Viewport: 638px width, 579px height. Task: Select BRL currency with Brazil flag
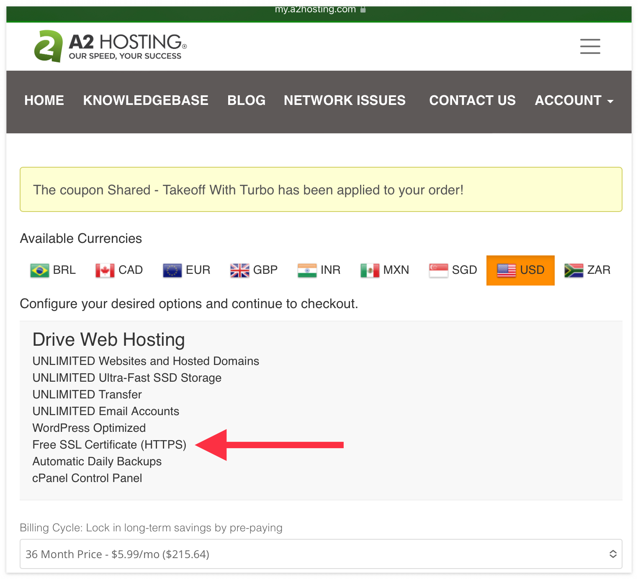click(x=53, y=270)
